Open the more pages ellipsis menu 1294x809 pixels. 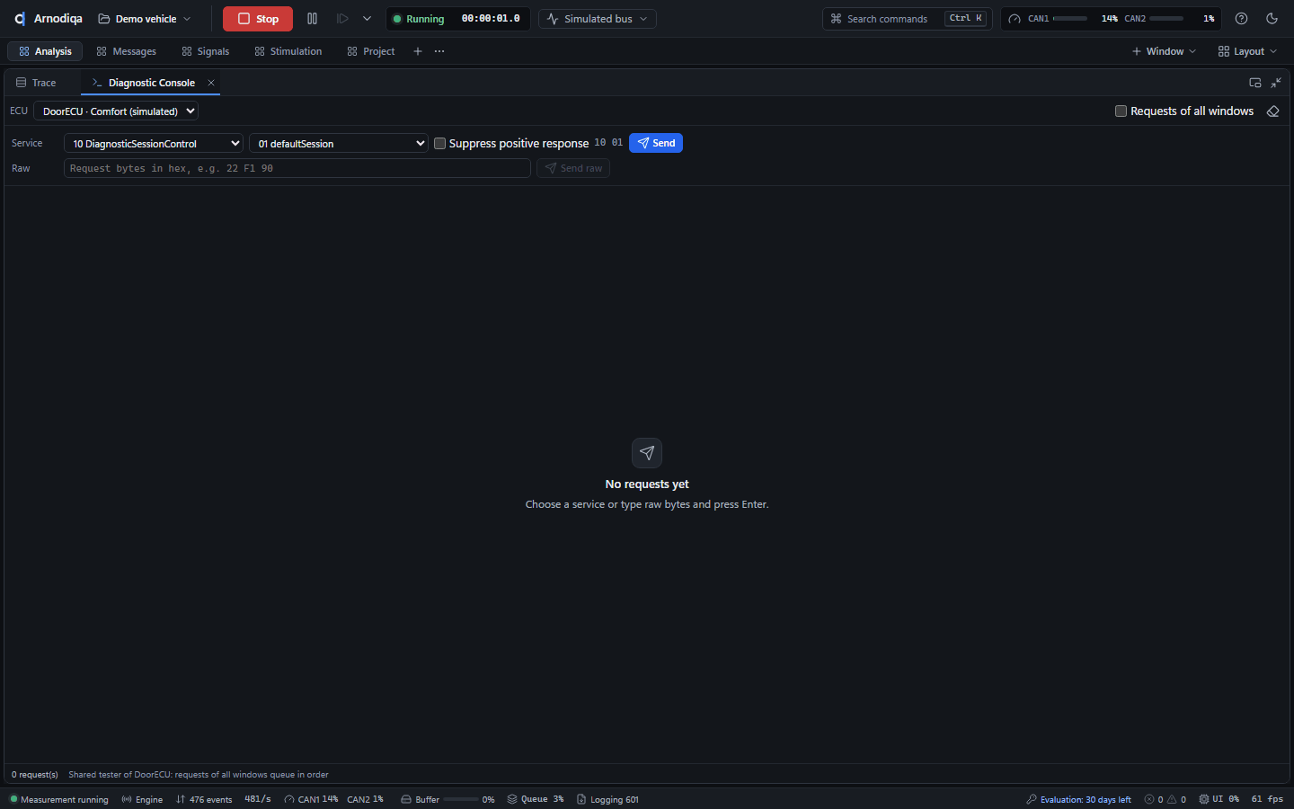coord(439,51)
